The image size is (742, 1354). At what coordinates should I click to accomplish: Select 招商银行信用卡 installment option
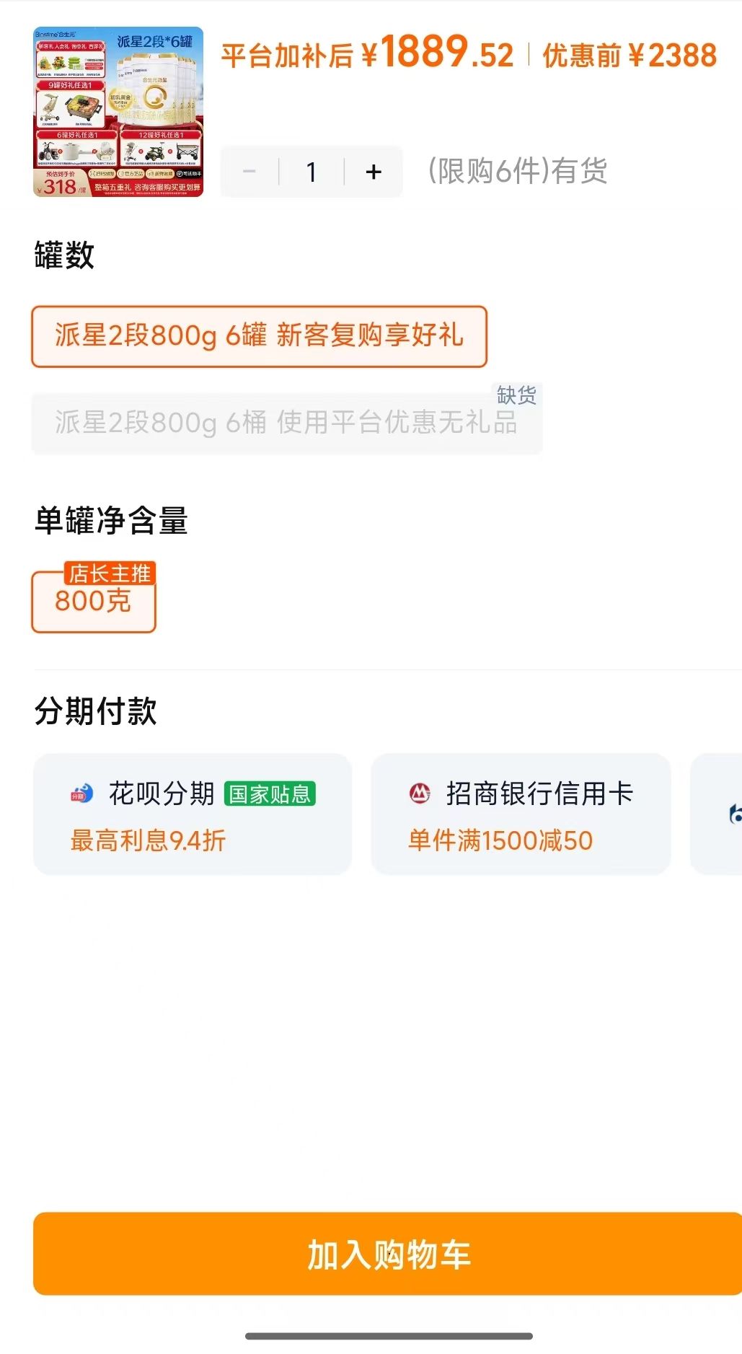click(x=521, y=814)
